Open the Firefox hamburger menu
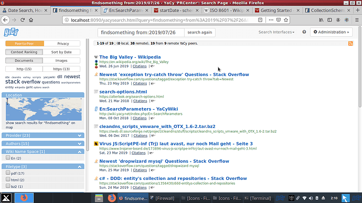The width and height of the screenshot is (362, 203). [357, 20]
